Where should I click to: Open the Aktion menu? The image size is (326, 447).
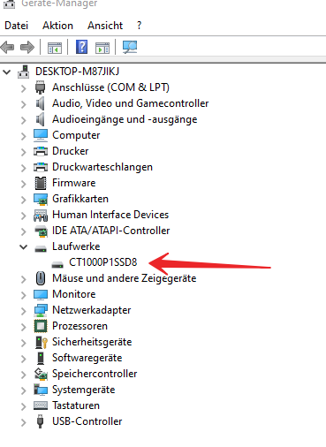click(x=57, y=26)
